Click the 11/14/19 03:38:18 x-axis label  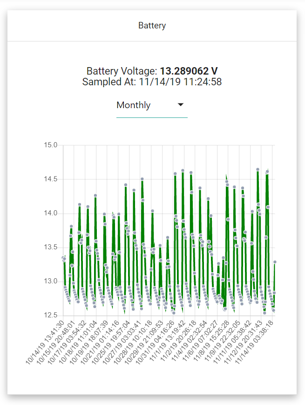pyautogui.click(x=254, y=342)
